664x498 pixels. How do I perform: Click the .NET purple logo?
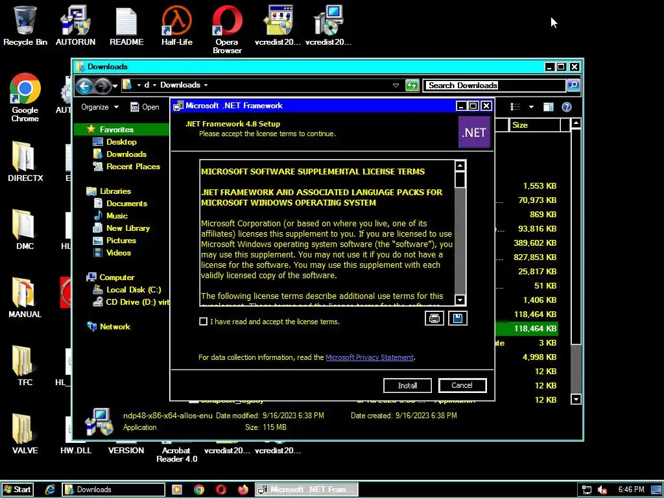pyautogui.click(x=474, y=132)
